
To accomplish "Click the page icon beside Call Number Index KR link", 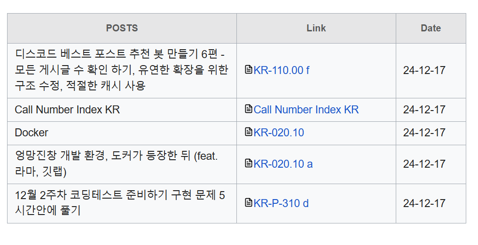I will pos(249,109).
